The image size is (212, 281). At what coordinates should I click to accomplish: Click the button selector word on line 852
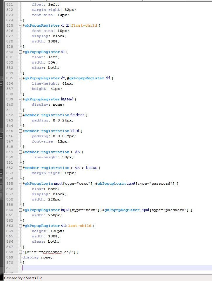92,168
